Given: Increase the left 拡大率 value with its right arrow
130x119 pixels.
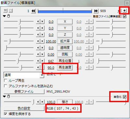Looking at the screenshot, I should (42, 41).
